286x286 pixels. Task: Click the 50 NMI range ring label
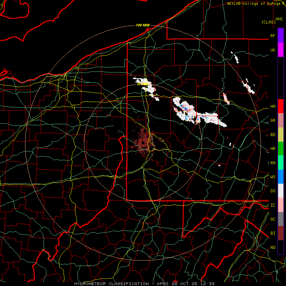[x=143, y=84]
